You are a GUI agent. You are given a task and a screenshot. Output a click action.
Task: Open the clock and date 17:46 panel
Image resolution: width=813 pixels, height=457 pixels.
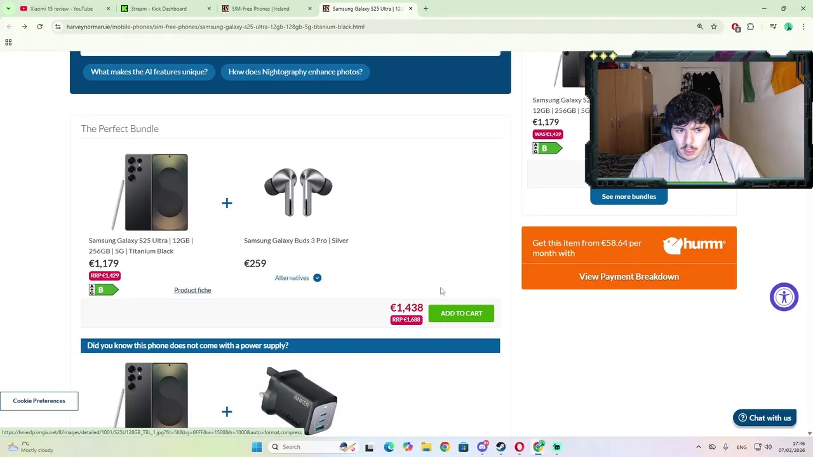(x=793, y=447)
